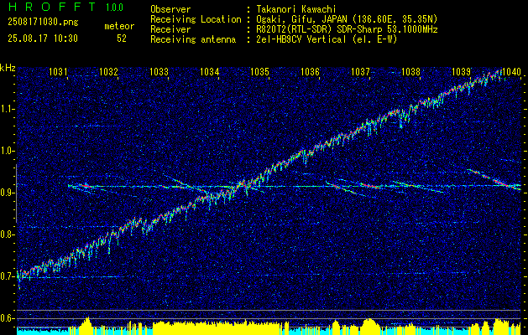Click the HROFFT program title text
The image size is (528, 335).
pyautogui.click(x=52, y=7)
